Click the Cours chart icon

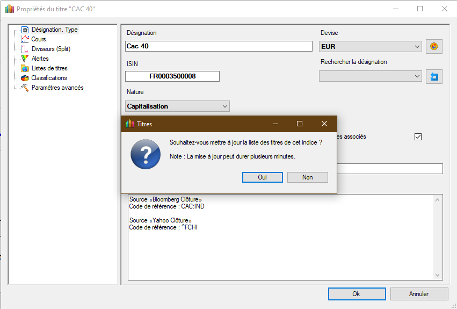coord(25,39)
